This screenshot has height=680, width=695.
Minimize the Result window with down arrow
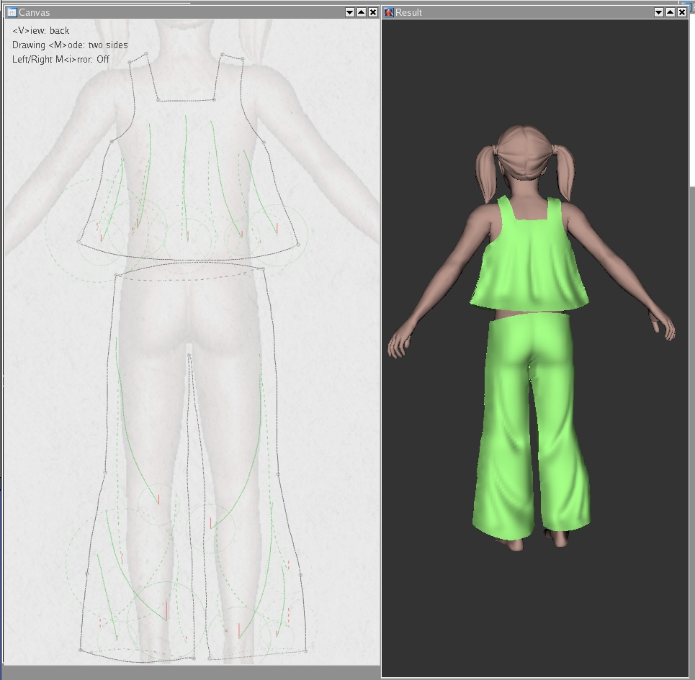tap(659, 12)
